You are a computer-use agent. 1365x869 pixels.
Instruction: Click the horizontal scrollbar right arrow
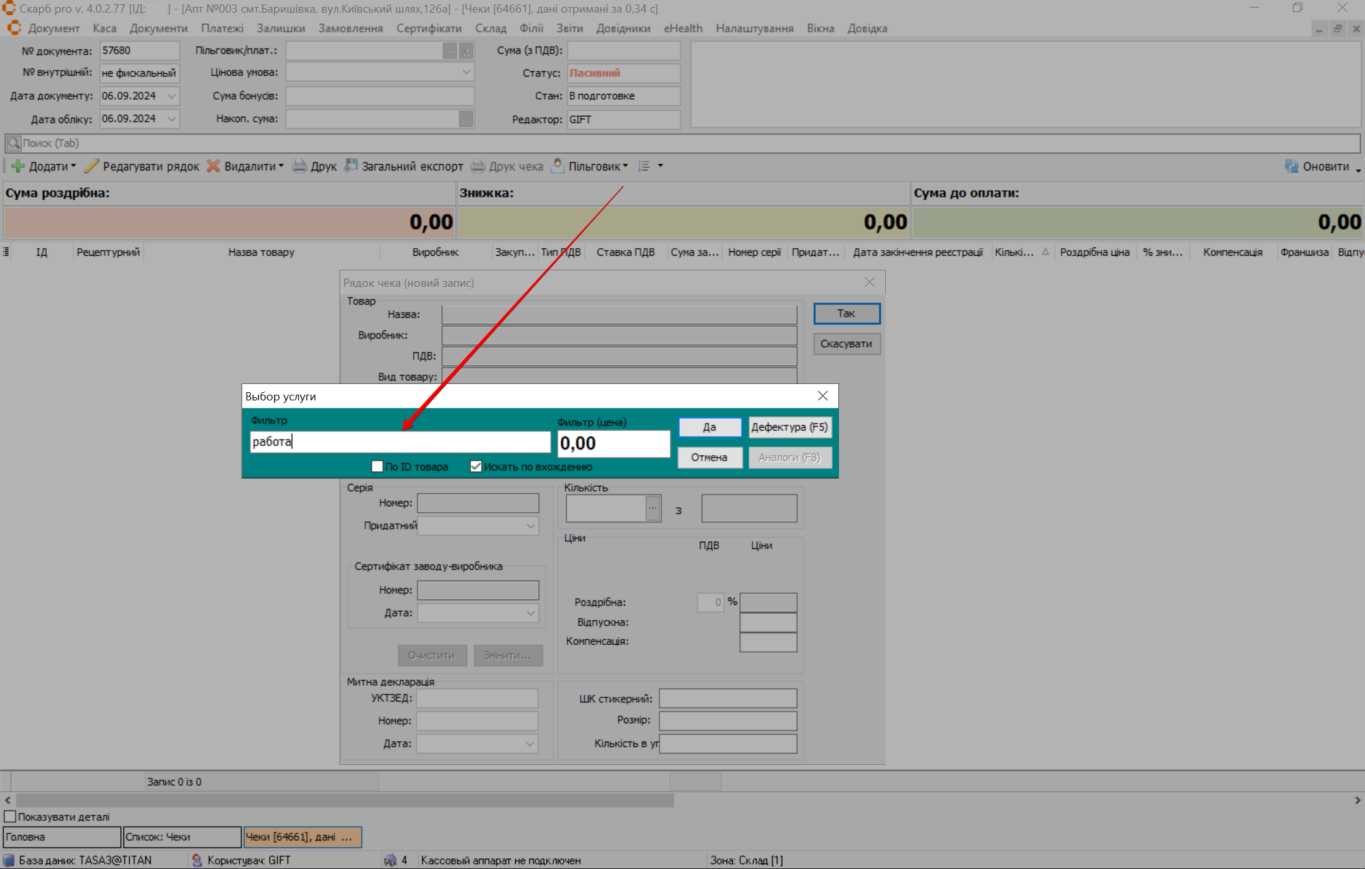(x=1357, y=800)
